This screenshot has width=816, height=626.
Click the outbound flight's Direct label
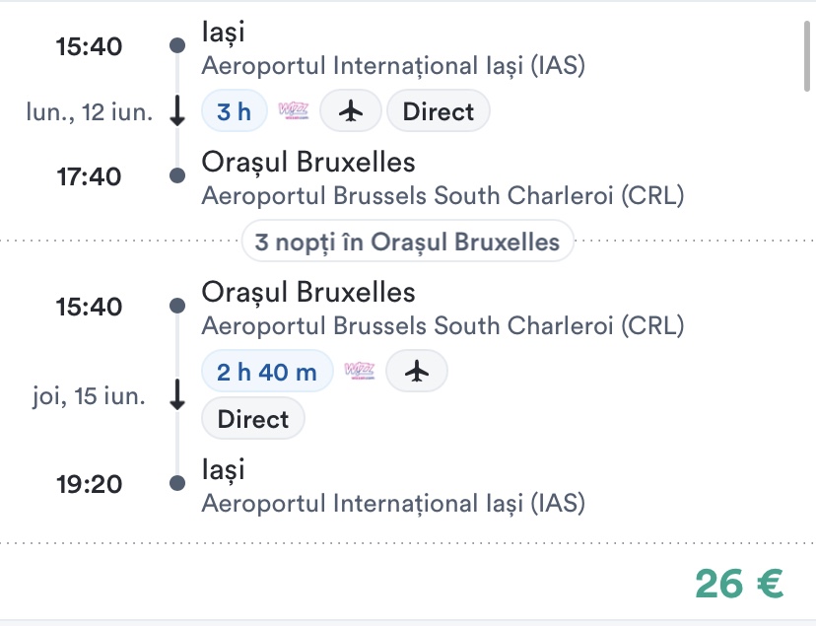(x=439, y=111)
